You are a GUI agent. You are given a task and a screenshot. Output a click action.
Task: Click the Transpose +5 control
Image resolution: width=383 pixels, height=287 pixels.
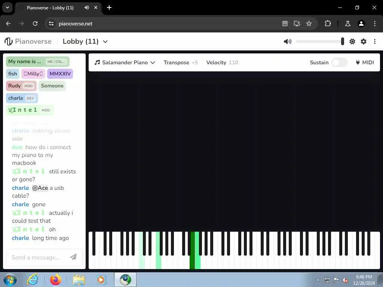click(181, 62)
